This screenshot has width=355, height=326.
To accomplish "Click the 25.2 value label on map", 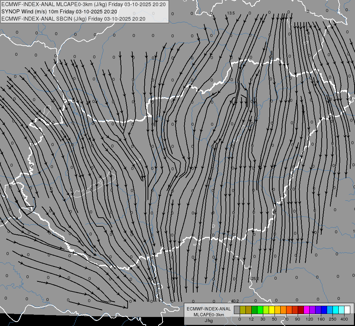I will pos(255,279).
